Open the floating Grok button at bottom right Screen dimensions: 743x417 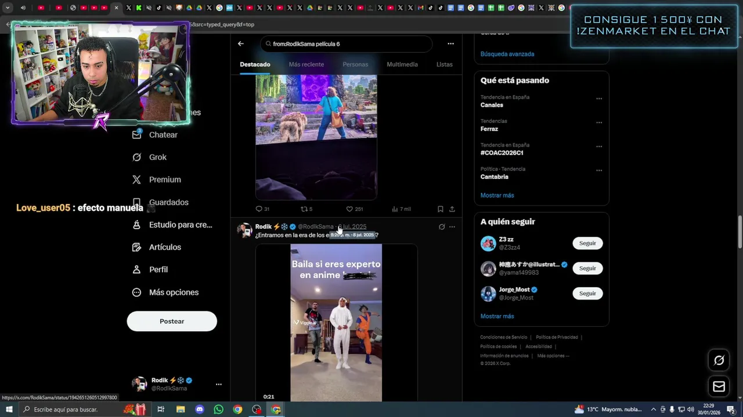pos(719,360)
